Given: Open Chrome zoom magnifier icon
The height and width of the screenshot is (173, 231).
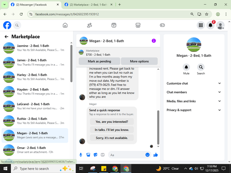Looking at the screenshot, I should pos(192,14).
